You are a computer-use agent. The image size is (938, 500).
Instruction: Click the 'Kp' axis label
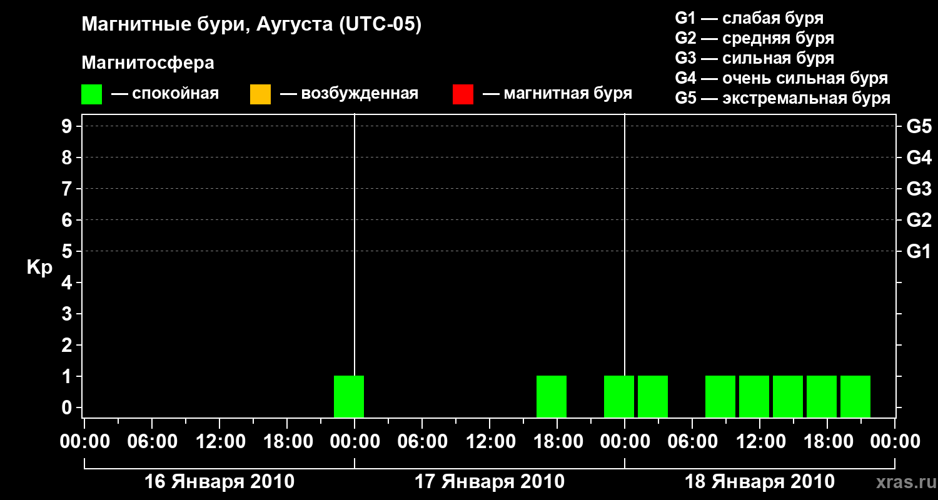(x=39, y=268)
